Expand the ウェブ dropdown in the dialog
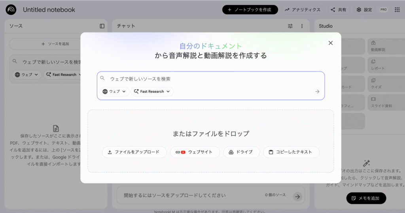The width and height of the screenshot is (405, 213). pos(114,92)
